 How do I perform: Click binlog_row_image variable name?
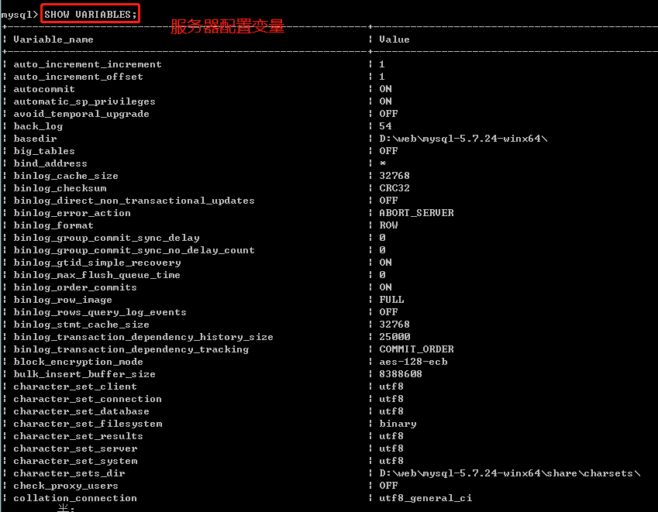63,300
